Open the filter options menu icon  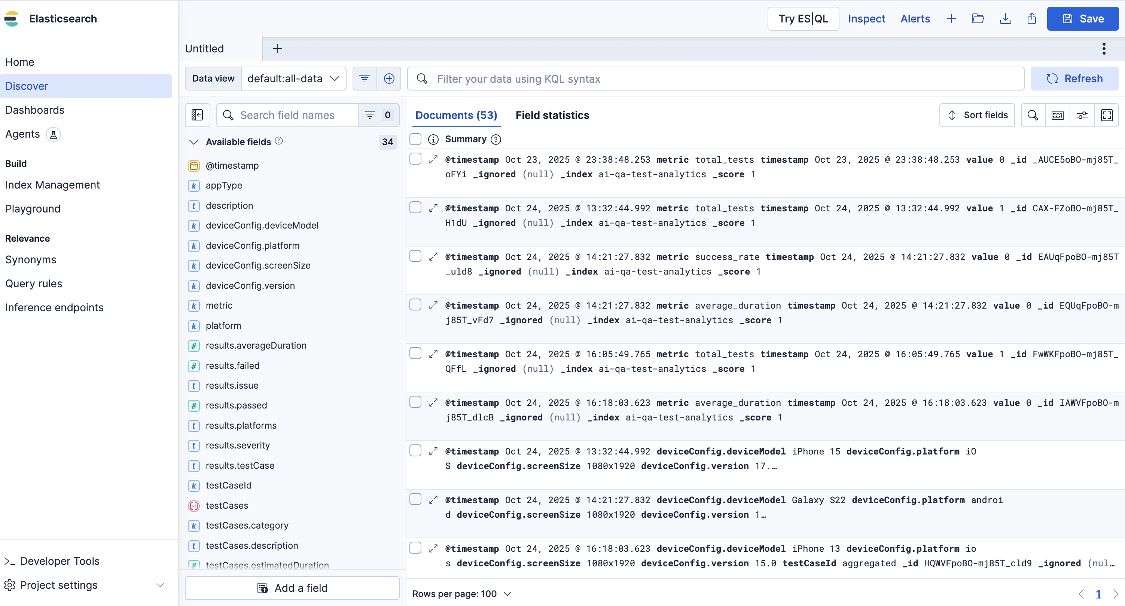pyautogui.click(x=364, y=79)
